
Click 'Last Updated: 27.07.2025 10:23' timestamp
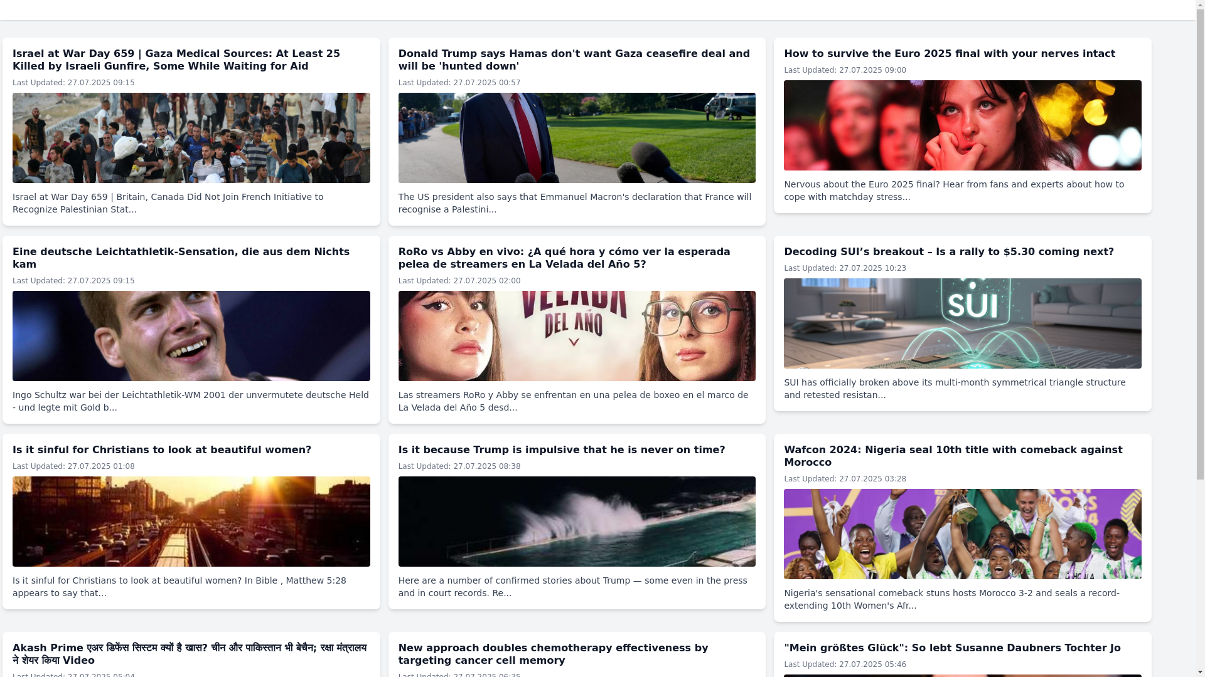(x=845, y=268)
